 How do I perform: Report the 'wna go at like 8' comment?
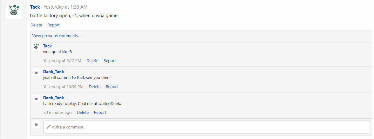pos(110,61)
